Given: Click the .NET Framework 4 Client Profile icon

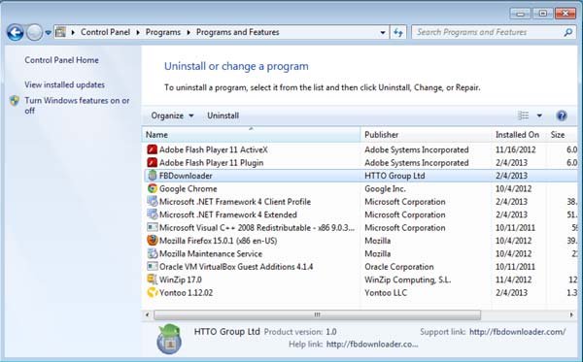Looking at the screenshot, I should pos(153,202).
